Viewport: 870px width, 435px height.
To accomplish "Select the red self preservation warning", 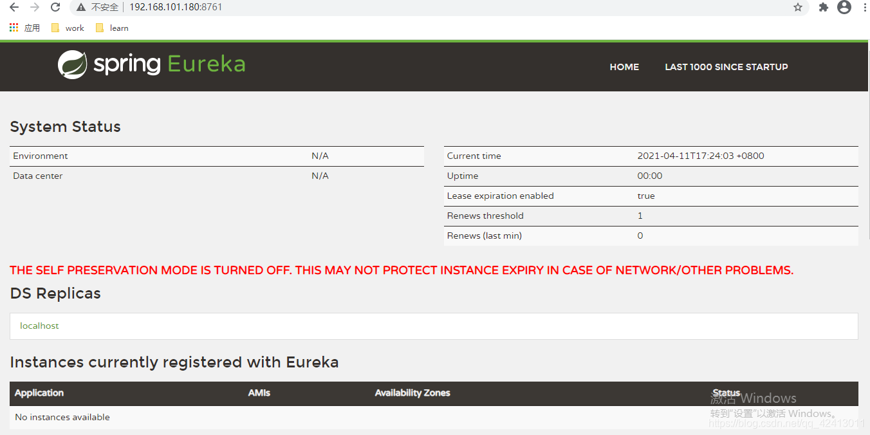I will pyautogui.click(x=402, y=270).
